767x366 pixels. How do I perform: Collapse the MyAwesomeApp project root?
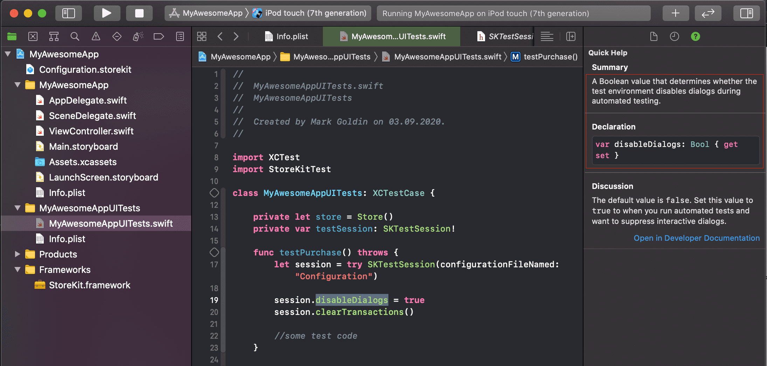click(x=8, y=54)
